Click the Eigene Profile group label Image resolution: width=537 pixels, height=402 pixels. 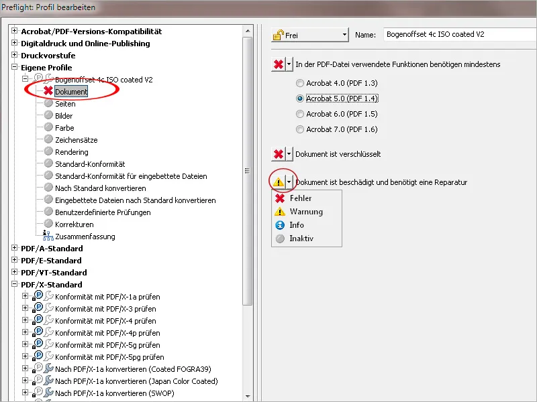click(x=46, y=68)
